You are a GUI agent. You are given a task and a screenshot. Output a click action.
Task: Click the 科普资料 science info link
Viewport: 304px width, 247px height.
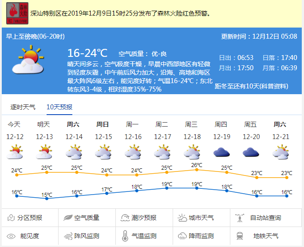[x=280, y=87]
